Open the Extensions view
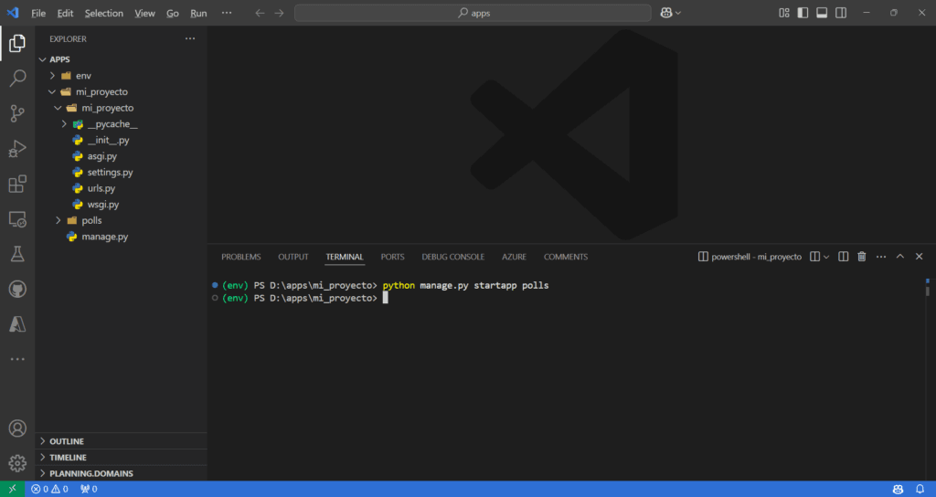936x497 pixels. click(17, 184)
